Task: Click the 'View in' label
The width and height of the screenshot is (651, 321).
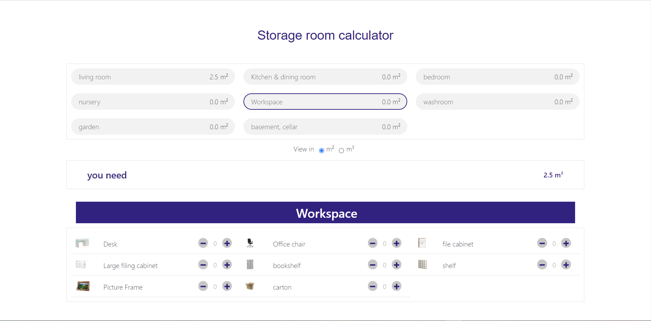Action: pyautogui.click(x=304, y=149)
